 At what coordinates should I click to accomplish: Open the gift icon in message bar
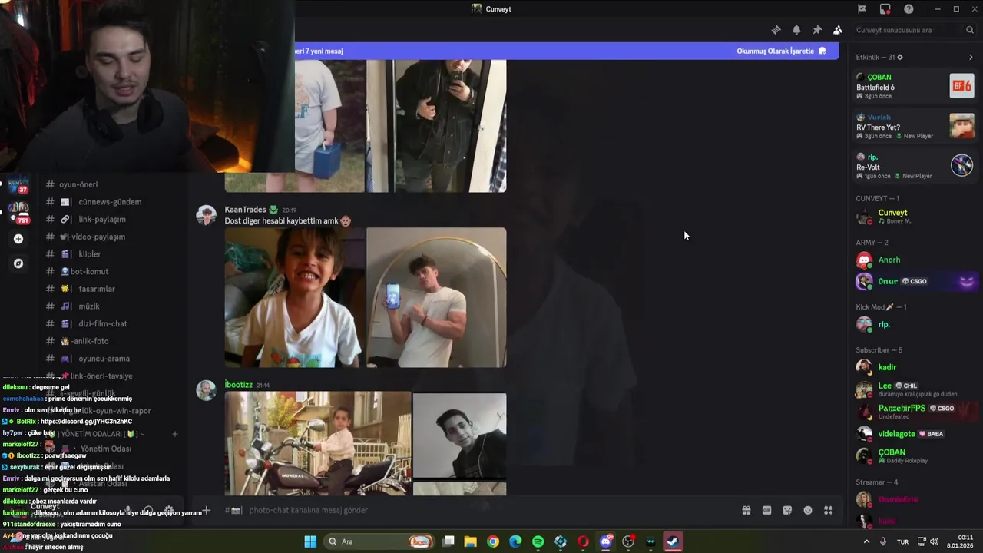pos(746,510)
